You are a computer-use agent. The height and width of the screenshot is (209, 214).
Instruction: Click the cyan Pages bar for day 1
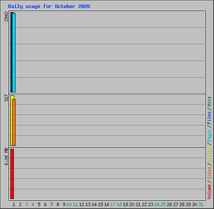pos(14,53)
